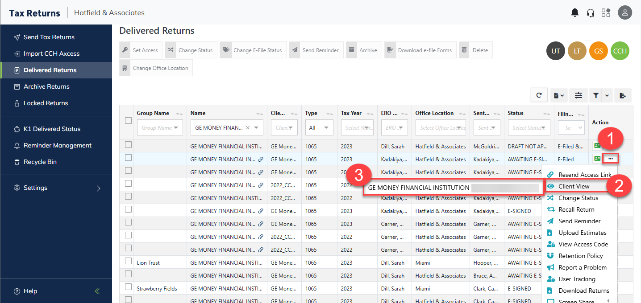Check the Strawberry Fields row checkbox
641x303 pixels.
tap(129, 287)
